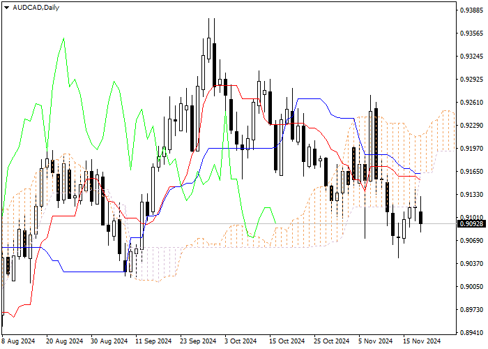Open the chart menu triangle beside AUDCAD
This screenshot has height=349, width=488.
tap(6, 8)
